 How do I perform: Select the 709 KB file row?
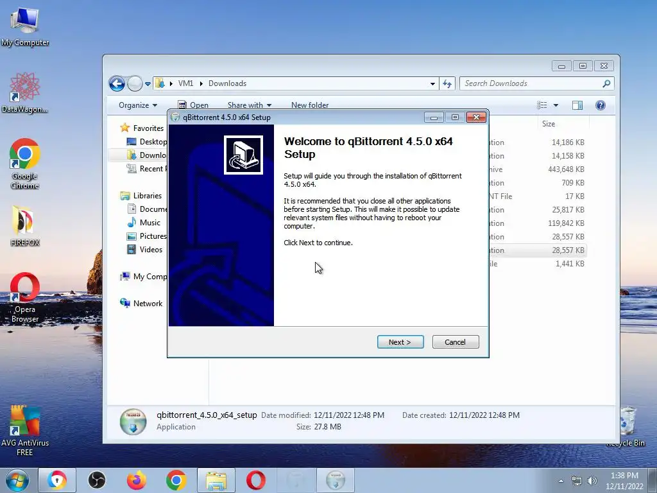pos(538,183)
